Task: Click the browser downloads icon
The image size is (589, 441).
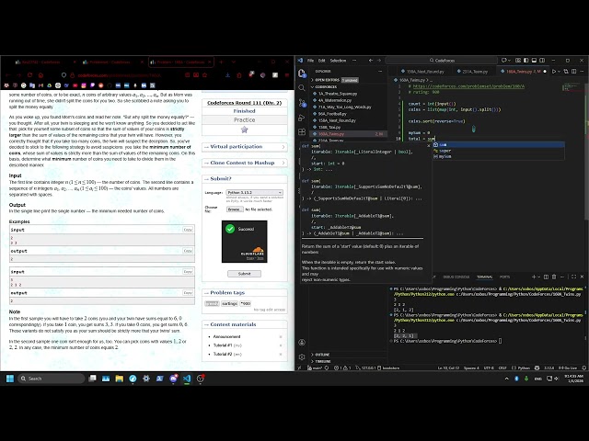Action: point(227,75)
